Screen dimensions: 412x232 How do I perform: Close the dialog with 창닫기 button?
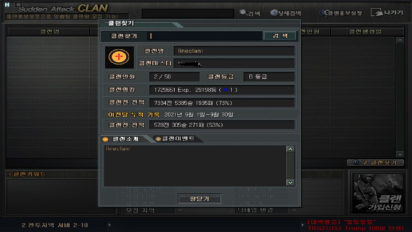[200, 198]
